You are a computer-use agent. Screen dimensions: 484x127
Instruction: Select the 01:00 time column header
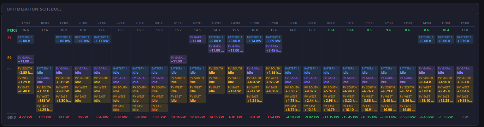tap(178, 23)
